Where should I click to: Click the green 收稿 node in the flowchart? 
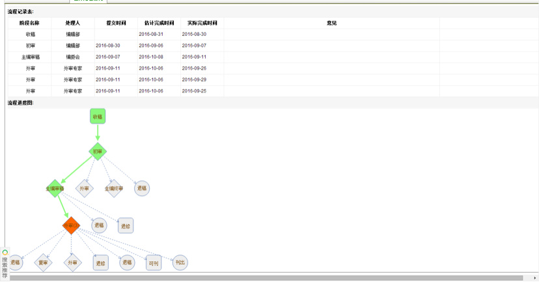tap(98, 117)
